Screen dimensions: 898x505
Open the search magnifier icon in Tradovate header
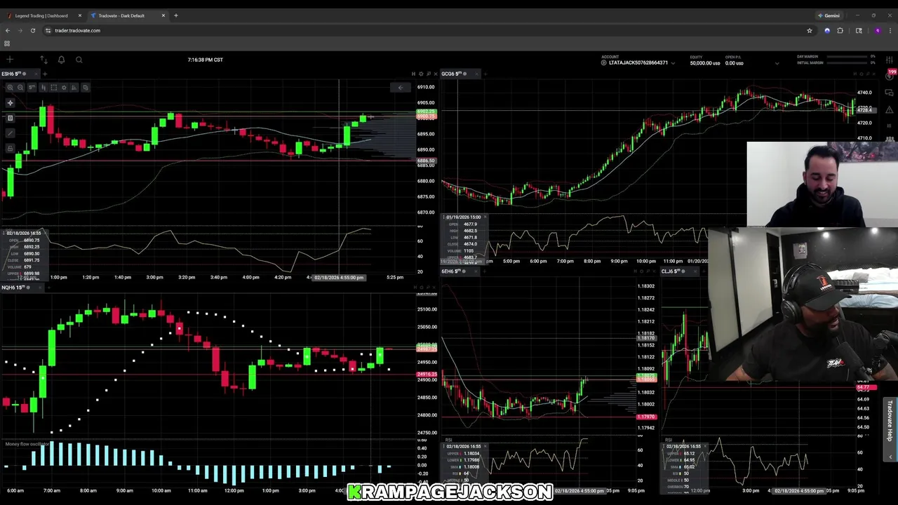coord(79,60)
